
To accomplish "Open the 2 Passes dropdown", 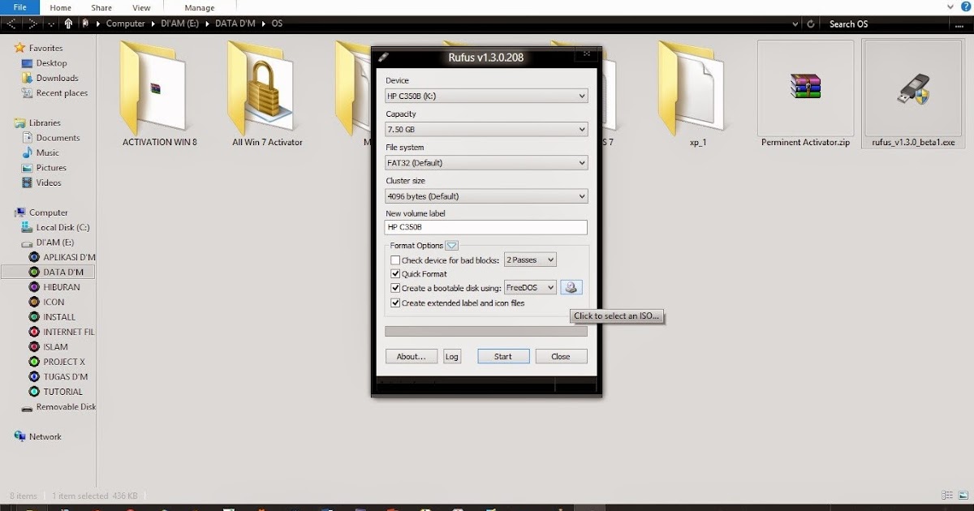I will [x=530, y=260].
